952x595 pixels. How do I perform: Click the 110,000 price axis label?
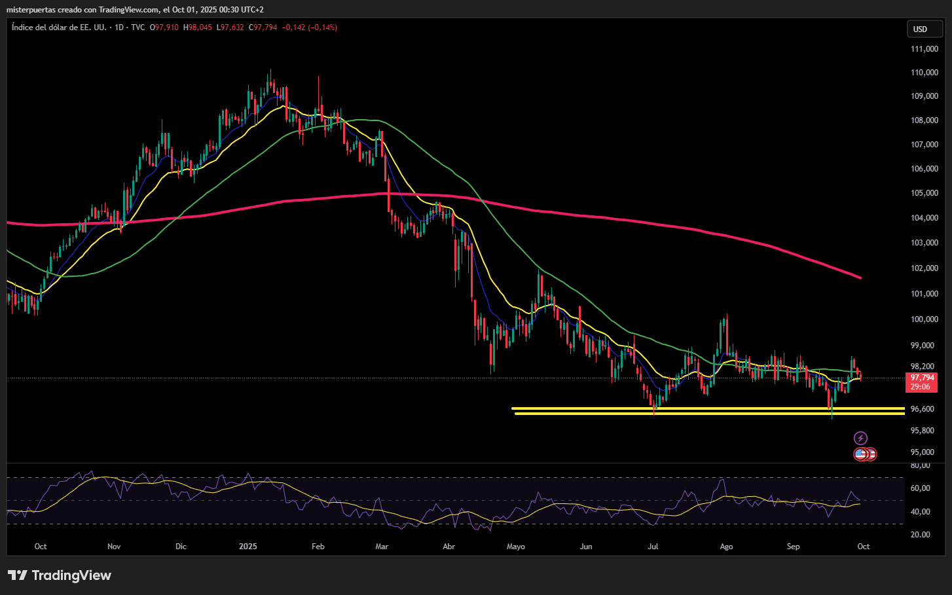click(925, 73)
